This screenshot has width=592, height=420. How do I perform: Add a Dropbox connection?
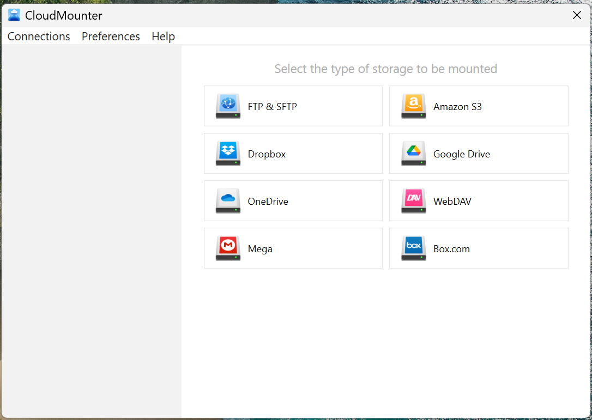click(x=293, y=153)
